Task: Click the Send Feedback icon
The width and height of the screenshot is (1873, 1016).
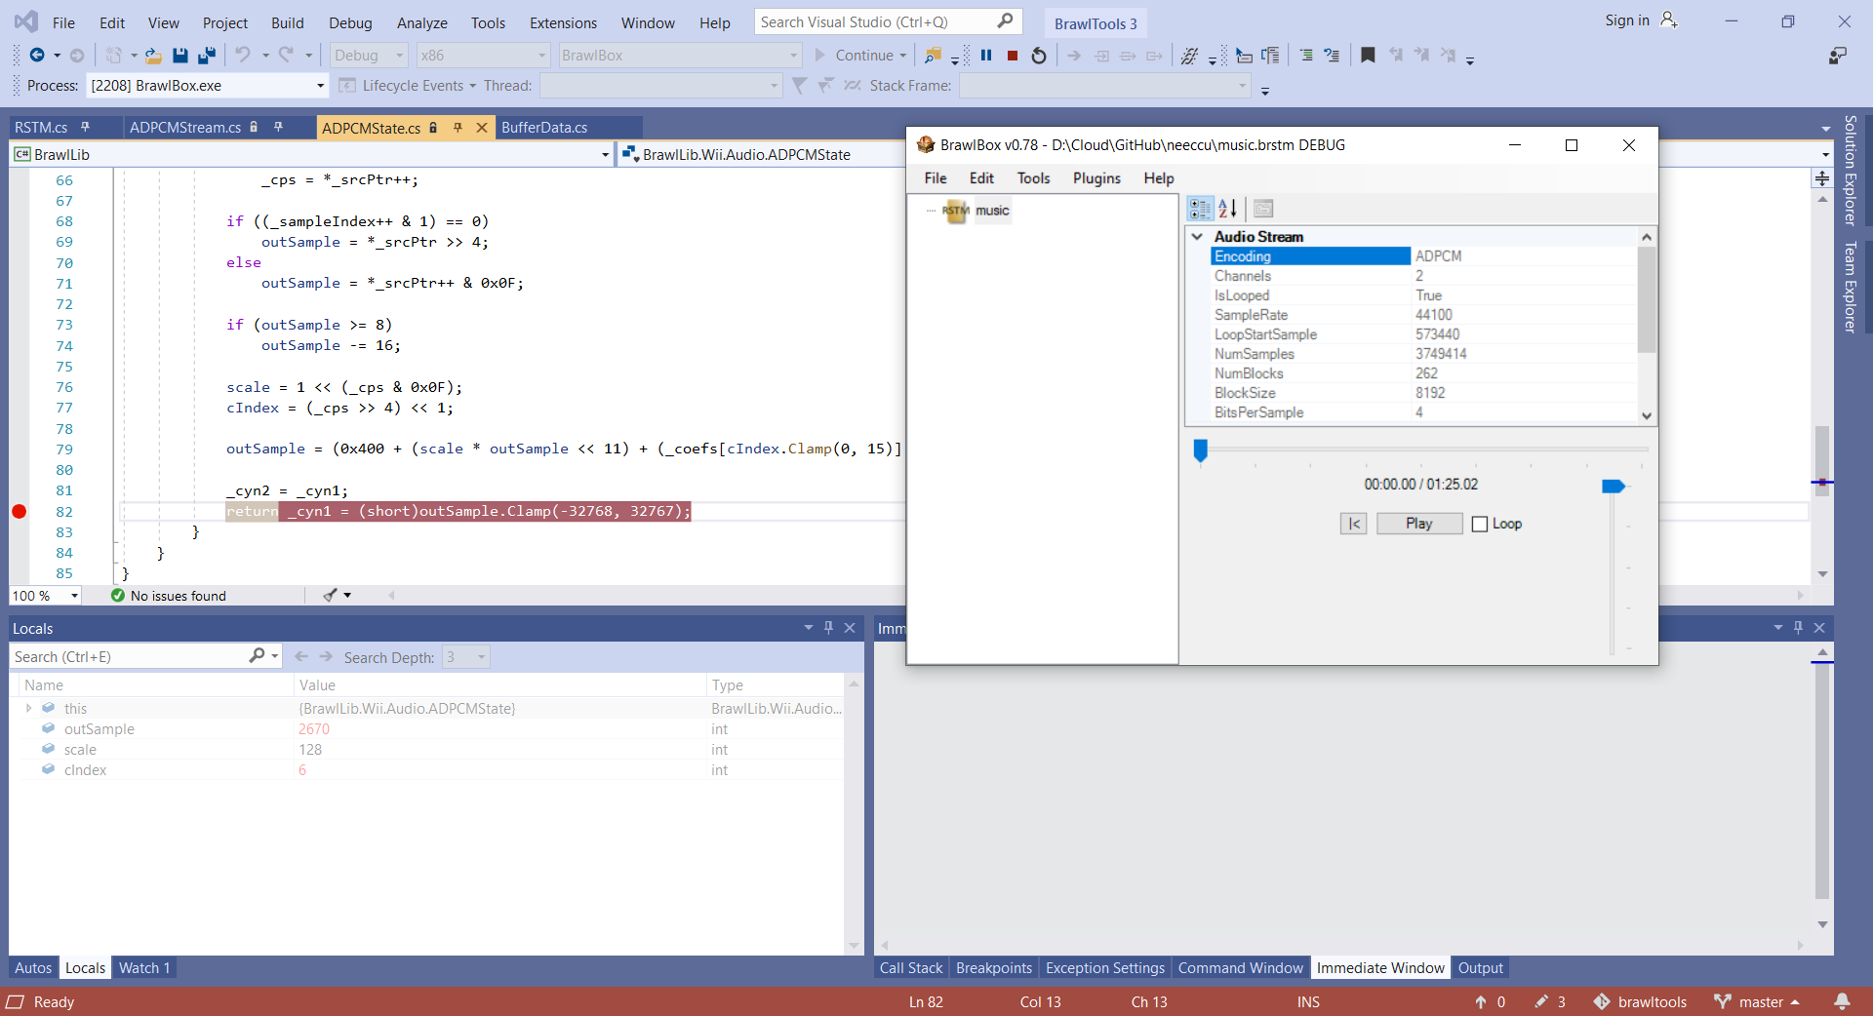Action: (1837, 56)
